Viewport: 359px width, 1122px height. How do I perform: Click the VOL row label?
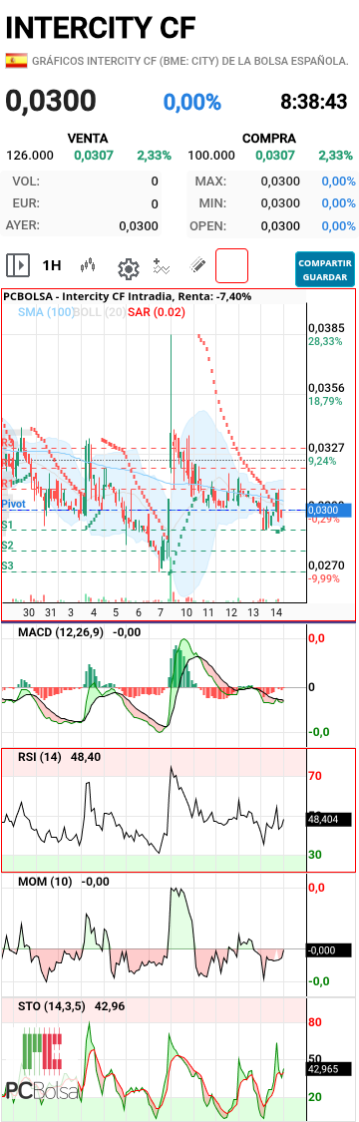pos(26,182)
